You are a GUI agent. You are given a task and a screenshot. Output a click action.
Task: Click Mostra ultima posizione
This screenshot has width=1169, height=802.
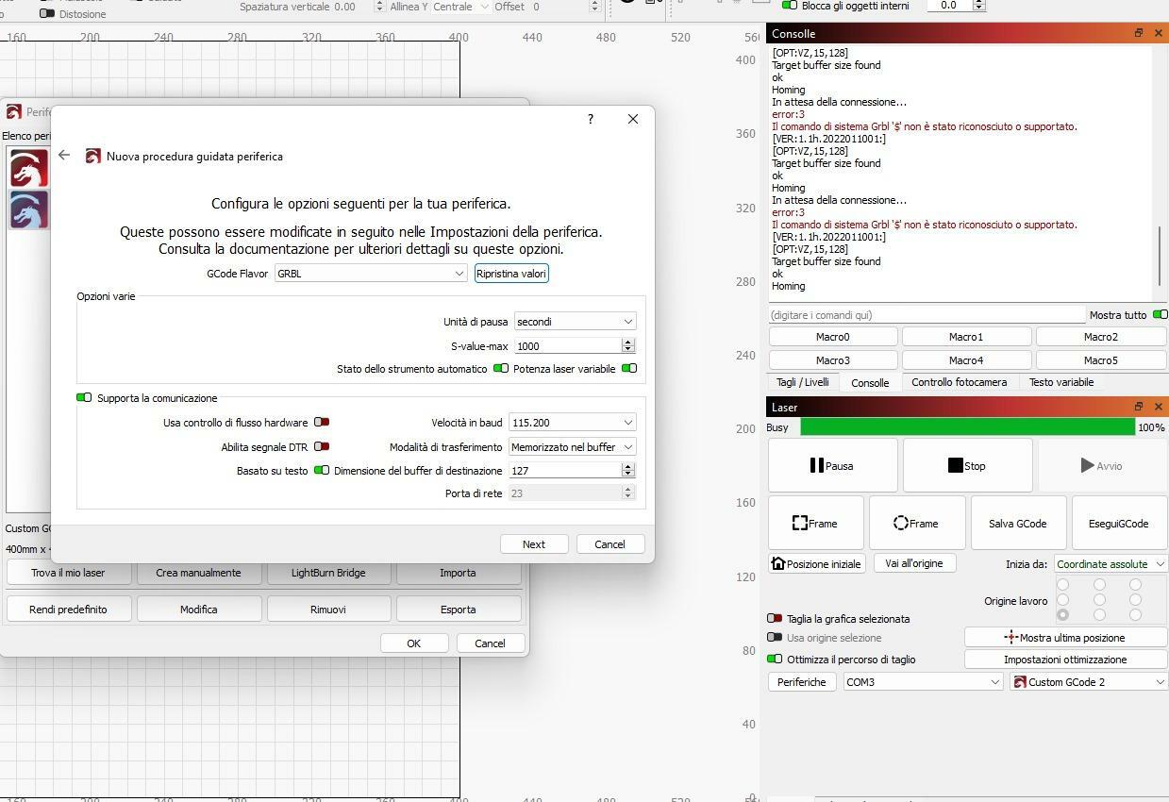tap(1065, 638)
